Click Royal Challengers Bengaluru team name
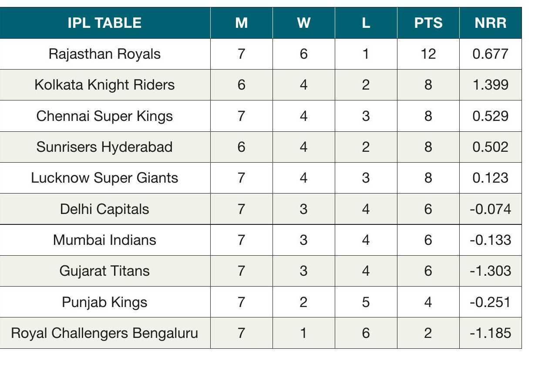The width and height of the screenshot is (535, 374). coord(104,333)
